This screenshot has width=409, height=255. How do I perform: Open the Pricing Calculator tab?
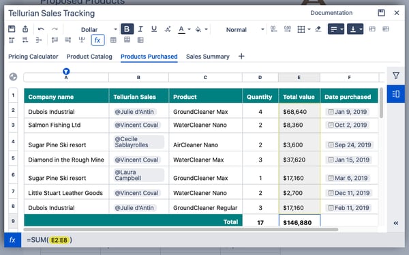tap(33, 57)
